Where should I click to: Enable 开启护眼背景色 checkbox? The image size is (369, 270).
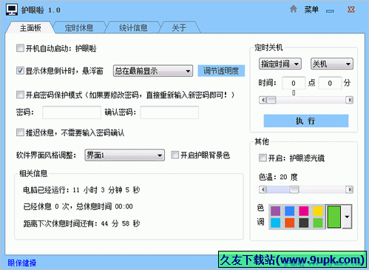click(x=175, y=155)
